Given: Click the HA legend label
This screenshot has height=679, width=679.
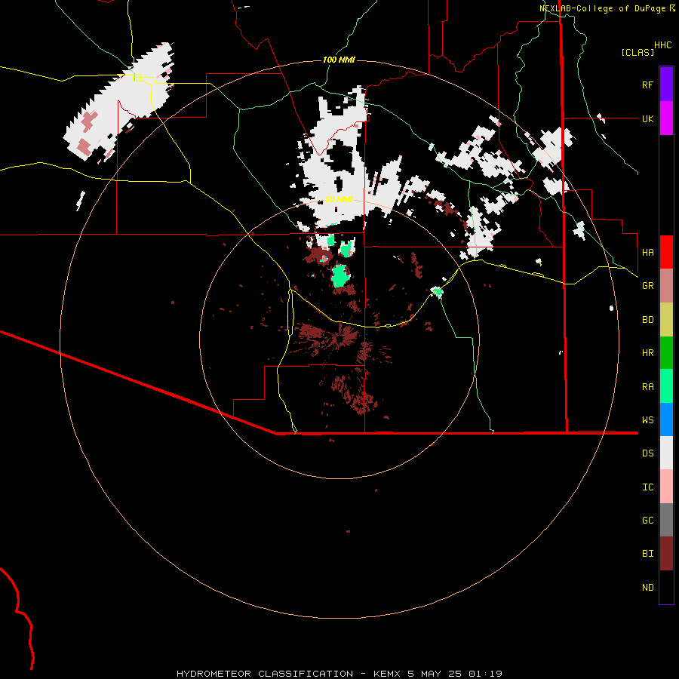Looking at the screenshot, I should [x=647, y=252].
